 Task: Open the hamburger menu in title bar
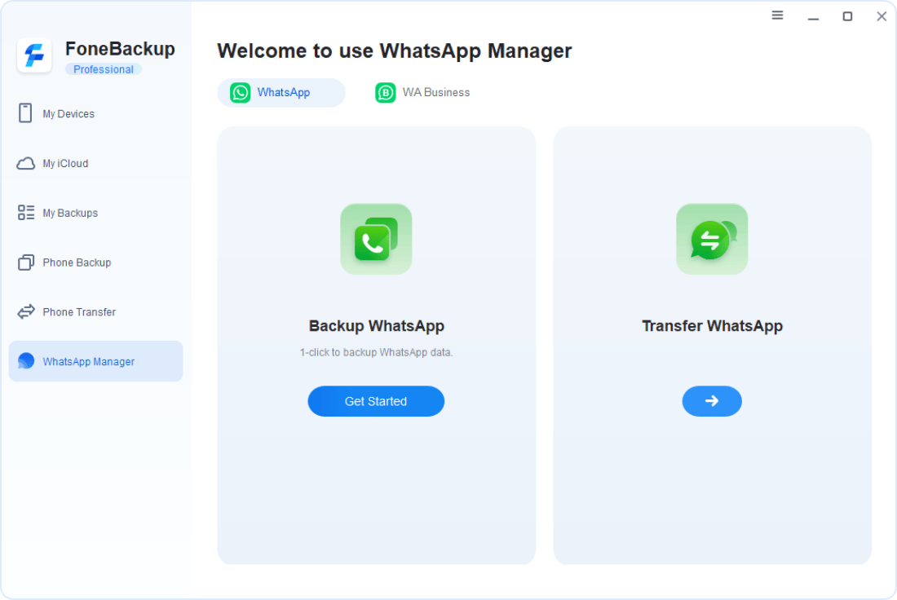[777, 15]
